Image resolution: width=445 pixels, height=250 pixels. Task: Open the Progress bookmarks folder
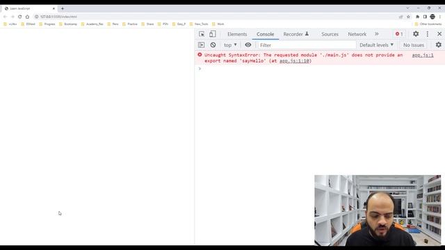pyautogui.click(x=47, y=24)
